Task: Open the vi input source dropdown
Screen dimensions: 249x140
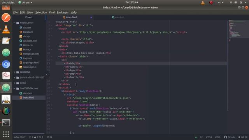Action: (x=221, y=2)
